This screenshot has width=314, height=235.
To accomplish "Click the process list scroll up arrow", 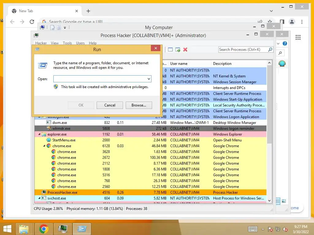I will pyautogui.click(x=269, y=63).
